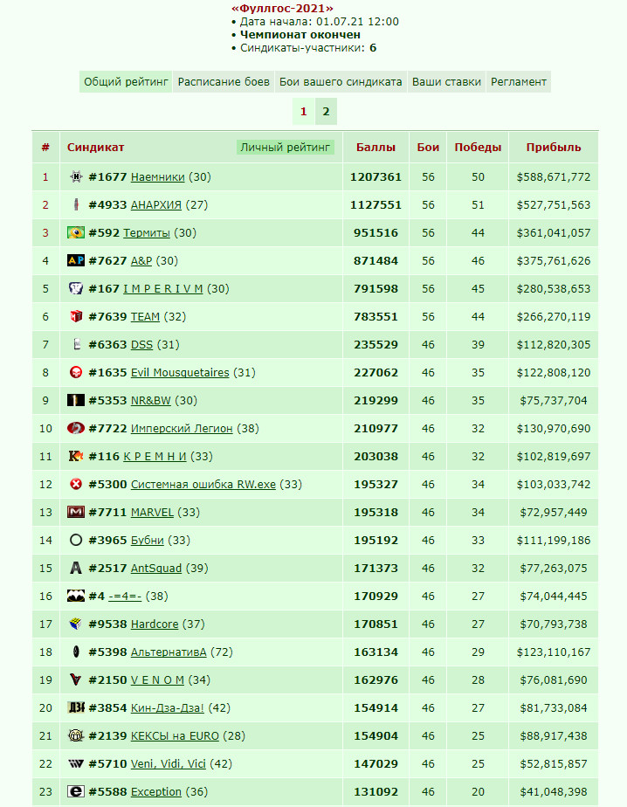Click the Hardcore colorful cube icon
This screenshot has height=807, width=627.
point(76,624)
